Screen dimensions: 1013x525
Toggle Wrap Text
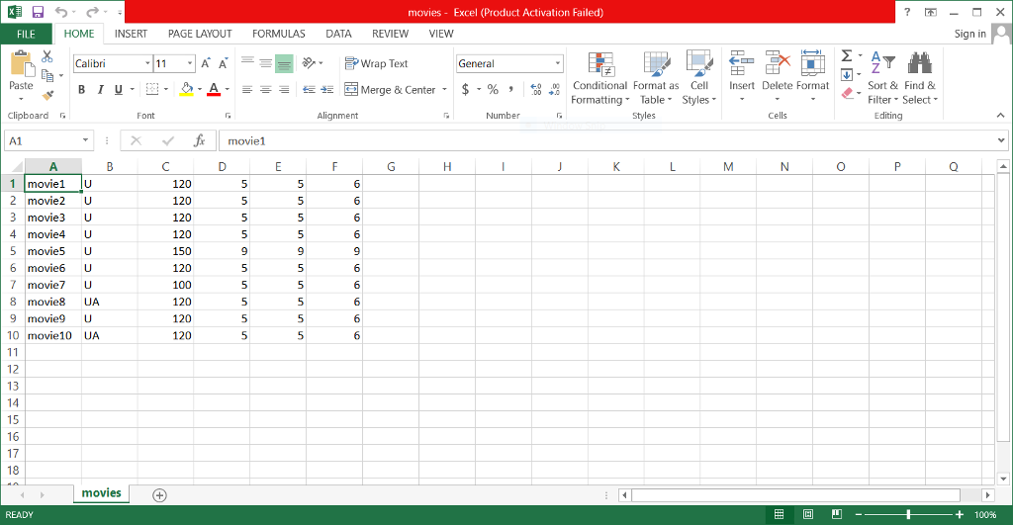click(377, 63)
